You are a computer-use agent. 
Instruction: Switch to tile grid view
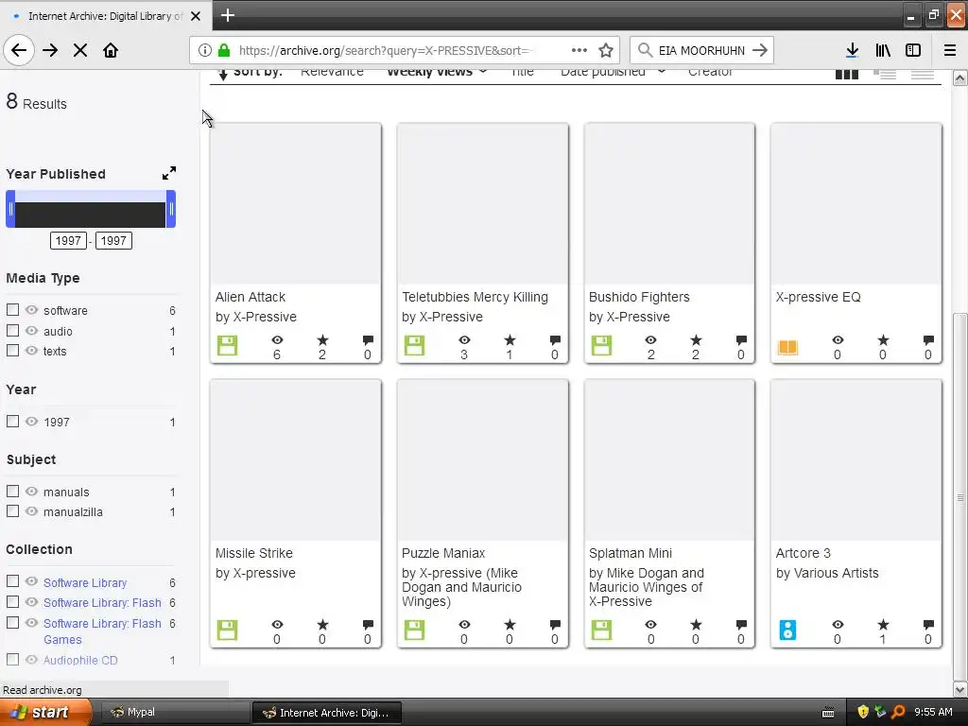[847, 74]
